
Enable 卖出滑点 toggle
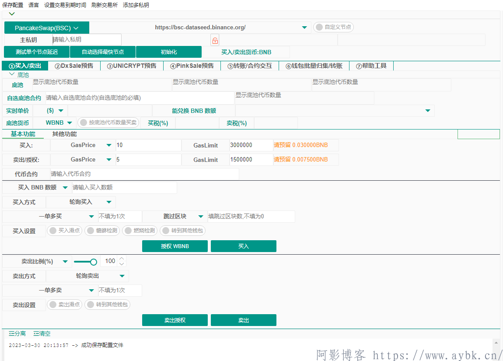click(x=64, y=305)
